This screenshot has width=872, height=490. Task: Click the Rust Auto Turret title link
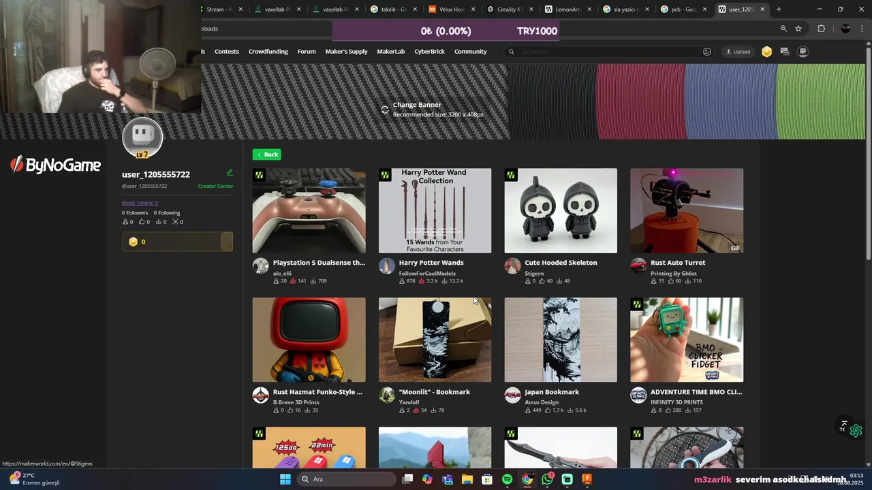tap(678, 263)
